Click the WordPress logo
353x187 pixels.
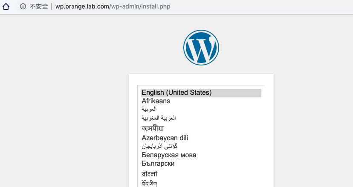coord(201,48)
